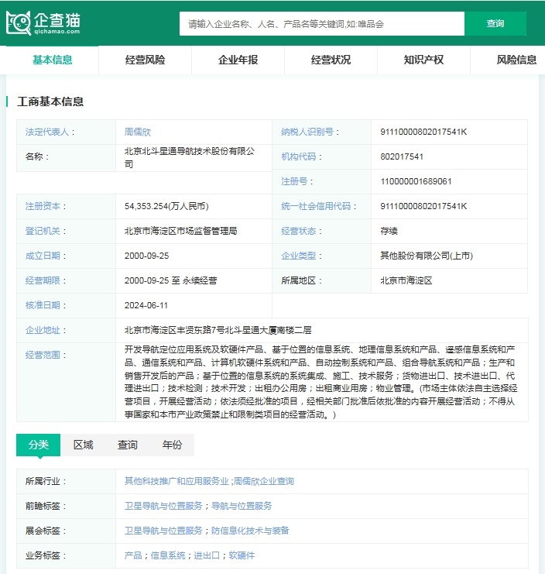Click the 企查猫 cat logo icon

[x=19, y=23]
